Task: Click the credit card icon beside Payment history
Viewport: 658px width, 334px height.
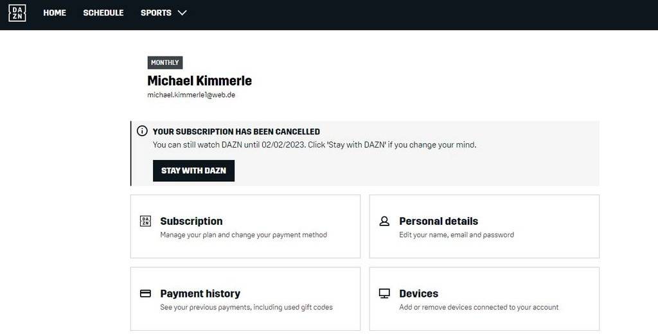Action: pyautogui.click(x=145, y=294)
